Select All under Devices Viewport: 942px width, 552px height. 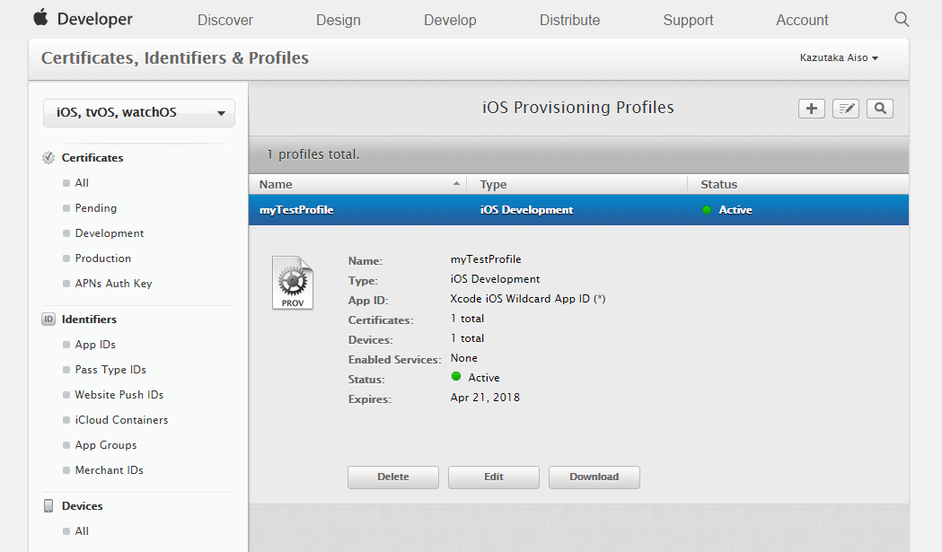point(82,531)
